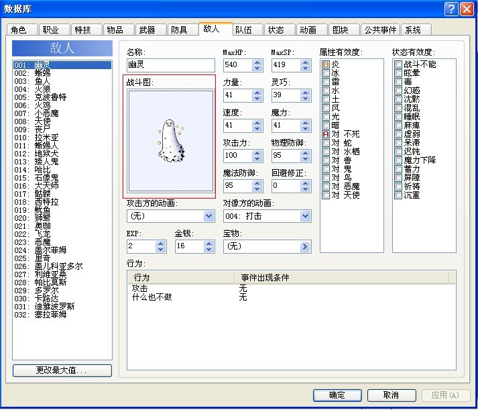Toggle 沉重 state efficiency box
The width and height of the screenshot is (478, 410).
click(x=398, y=195)
